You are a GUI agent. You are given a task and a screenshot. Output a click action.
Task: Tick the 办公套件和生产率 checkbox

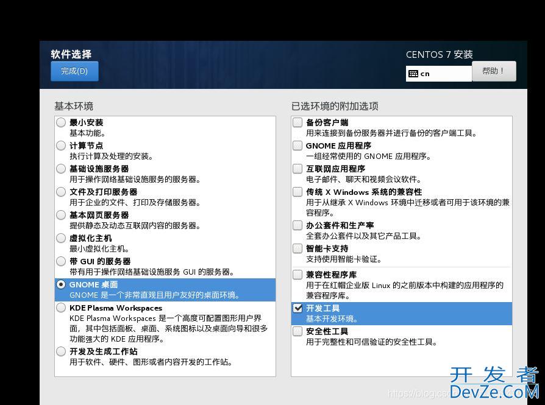[297, 225]
